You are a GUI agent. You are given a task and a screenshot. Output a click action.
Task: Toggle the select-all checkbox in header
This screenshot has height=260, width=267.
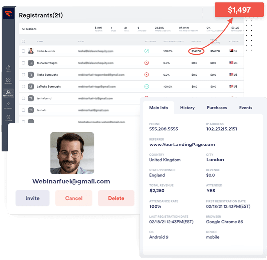(x=23, y=41)
